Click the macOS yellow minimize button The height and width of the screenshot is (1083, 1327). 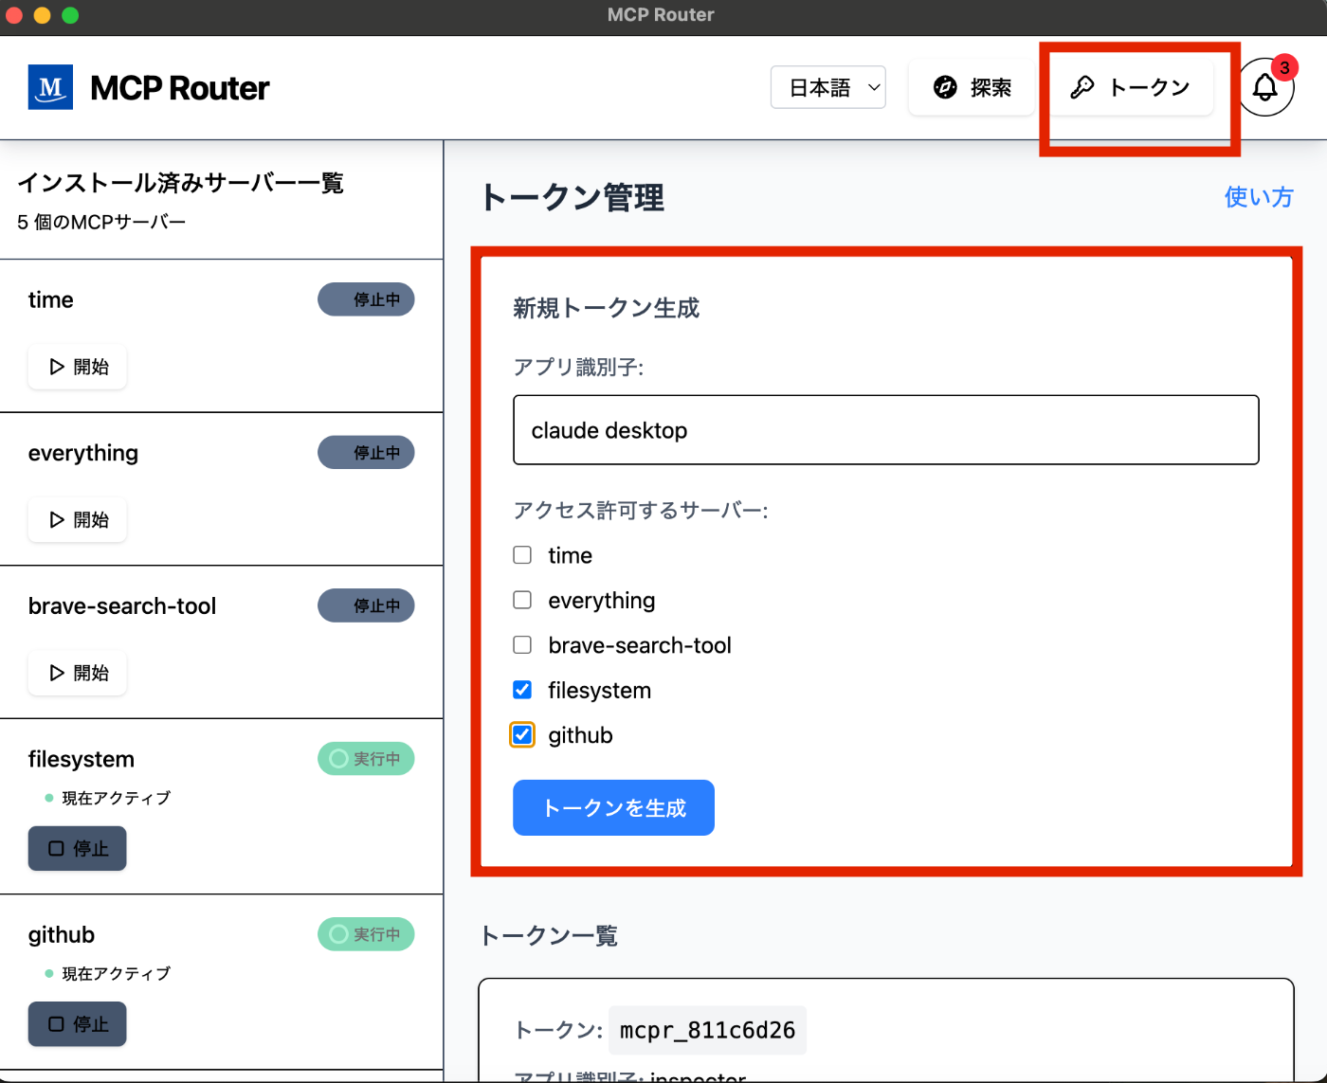(x=42, y=15)
